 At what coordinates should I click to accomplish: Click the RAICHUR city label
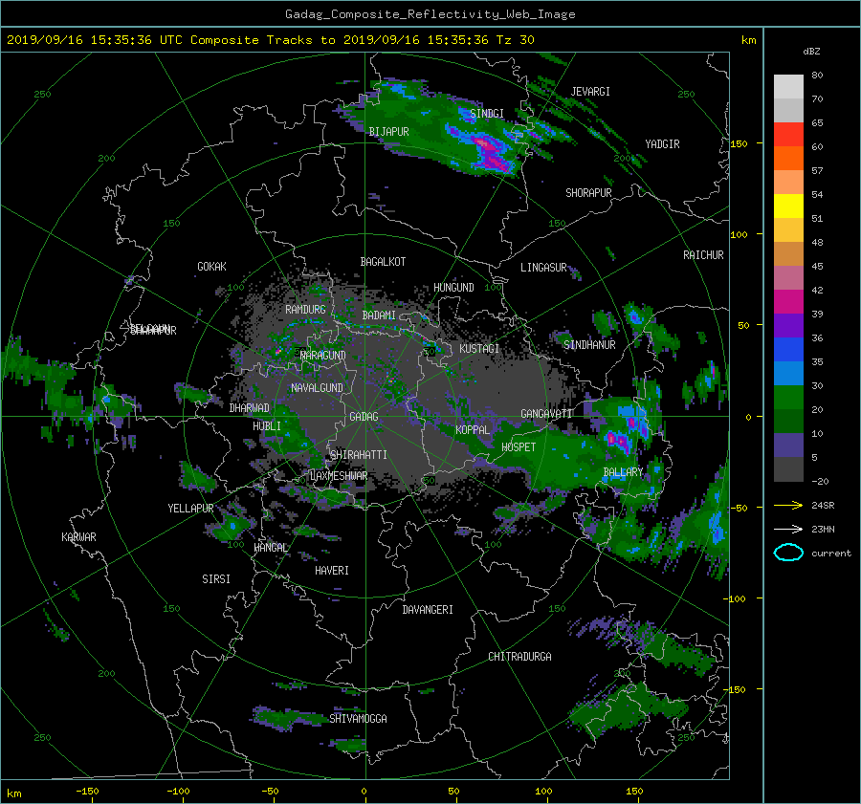(x=703, y=255)
